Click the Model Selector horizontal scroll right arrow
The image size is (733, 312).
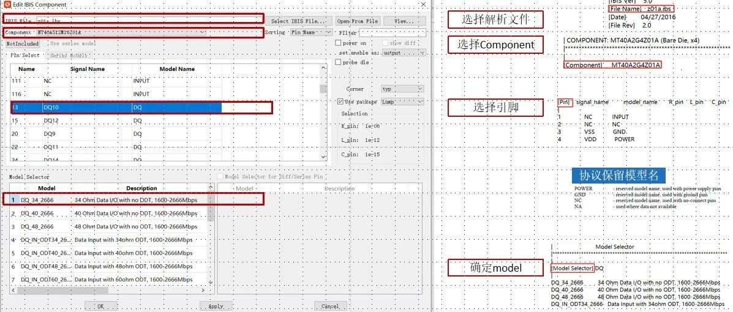pos(204,290)
